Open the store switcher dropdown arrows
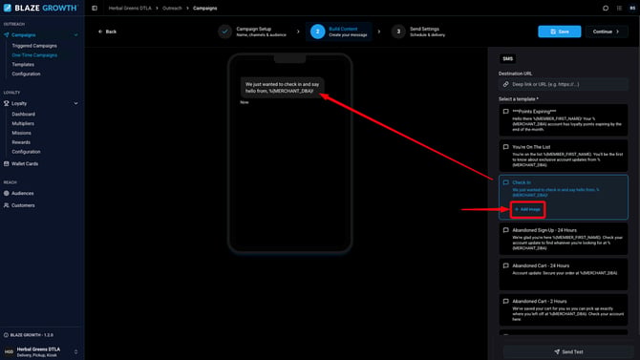 point(75,351)
